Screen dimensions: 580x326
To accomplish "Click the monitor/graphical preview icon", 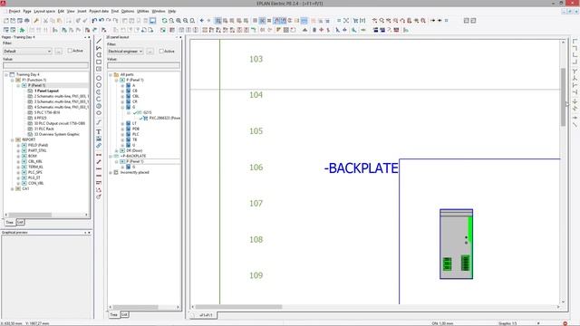I will (x=152, y=21).
